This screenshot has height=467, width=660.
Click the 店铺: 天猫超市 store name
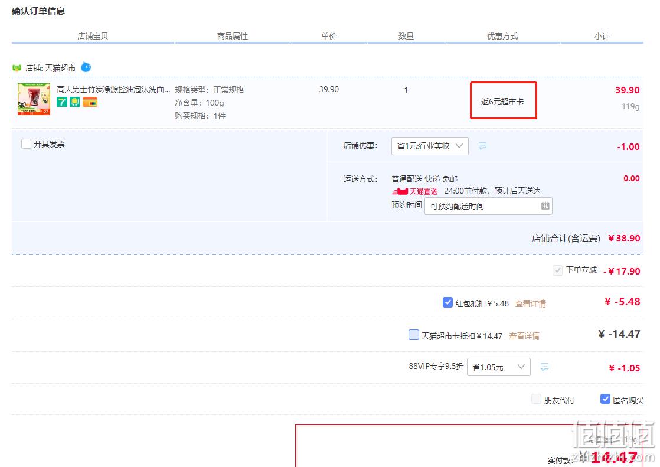[51, 68]
